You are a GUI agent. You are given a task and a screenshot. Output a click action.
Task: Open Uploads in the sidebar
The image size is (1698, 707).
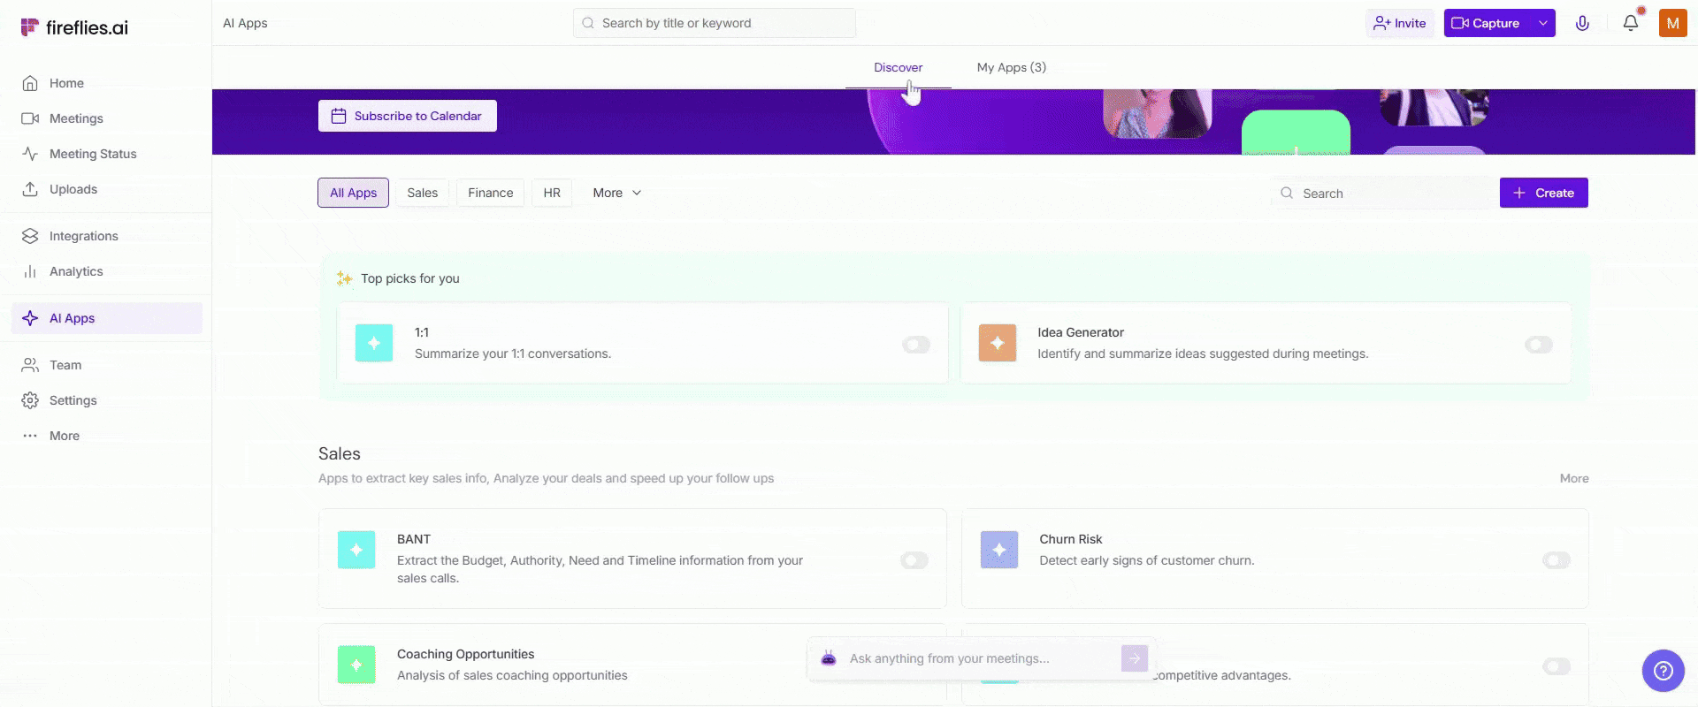106,189
